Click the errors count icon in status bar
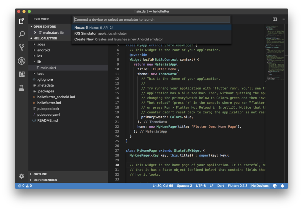 [x=21, y=186]
